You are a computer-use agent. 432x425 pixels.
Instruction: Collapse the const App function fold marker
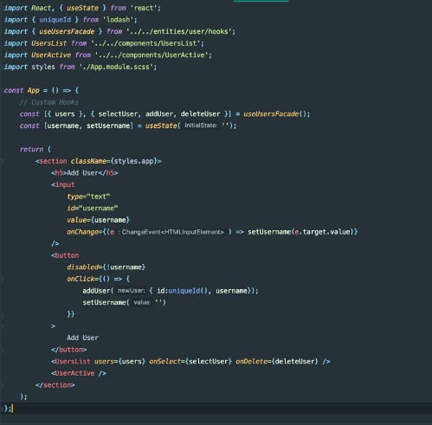coord(2,90)
